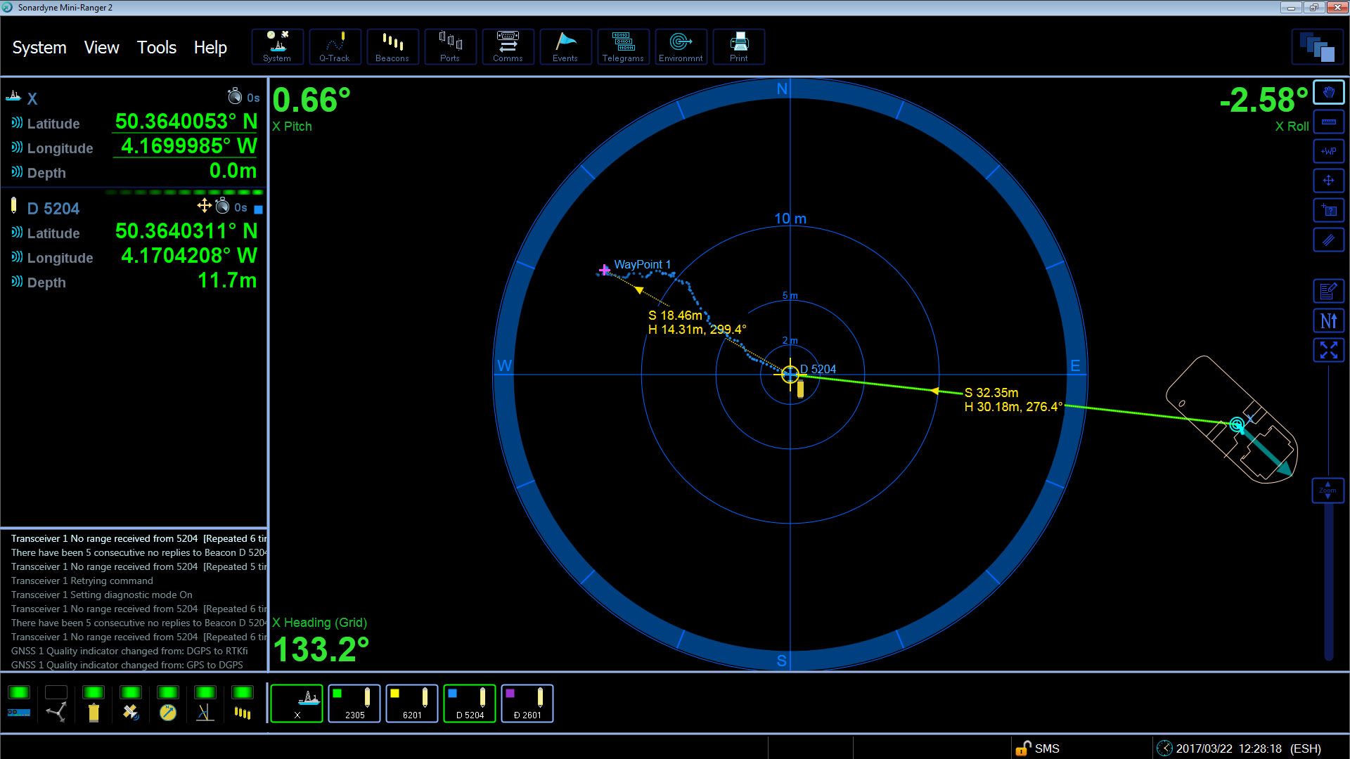Viewport: 1350px width, 759px height.
Task: Click the Q-Track toolbar icon
Action: [x=335, y=47]
